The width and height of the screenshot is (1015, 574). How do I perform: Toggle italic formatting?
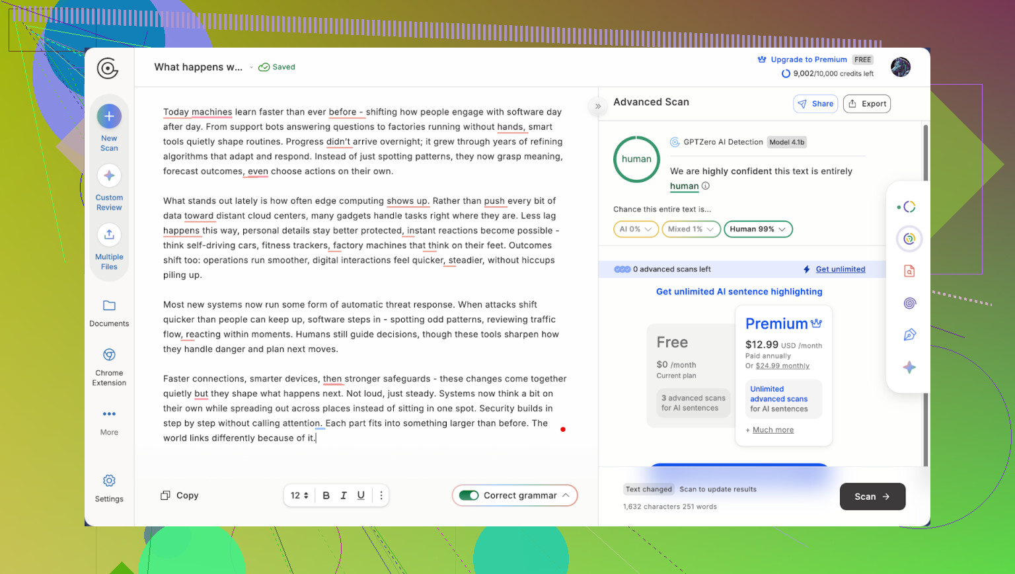(344, 495)
